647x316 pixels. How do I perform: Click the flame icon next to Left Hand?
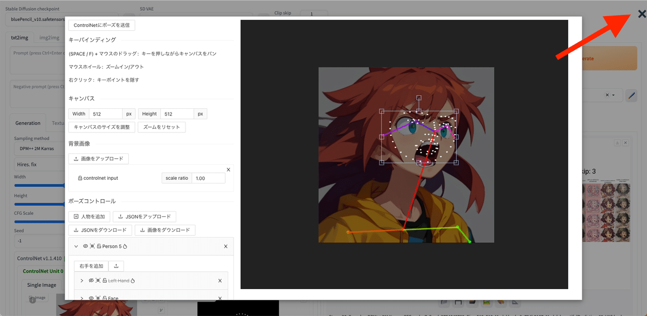pos(133,281)
